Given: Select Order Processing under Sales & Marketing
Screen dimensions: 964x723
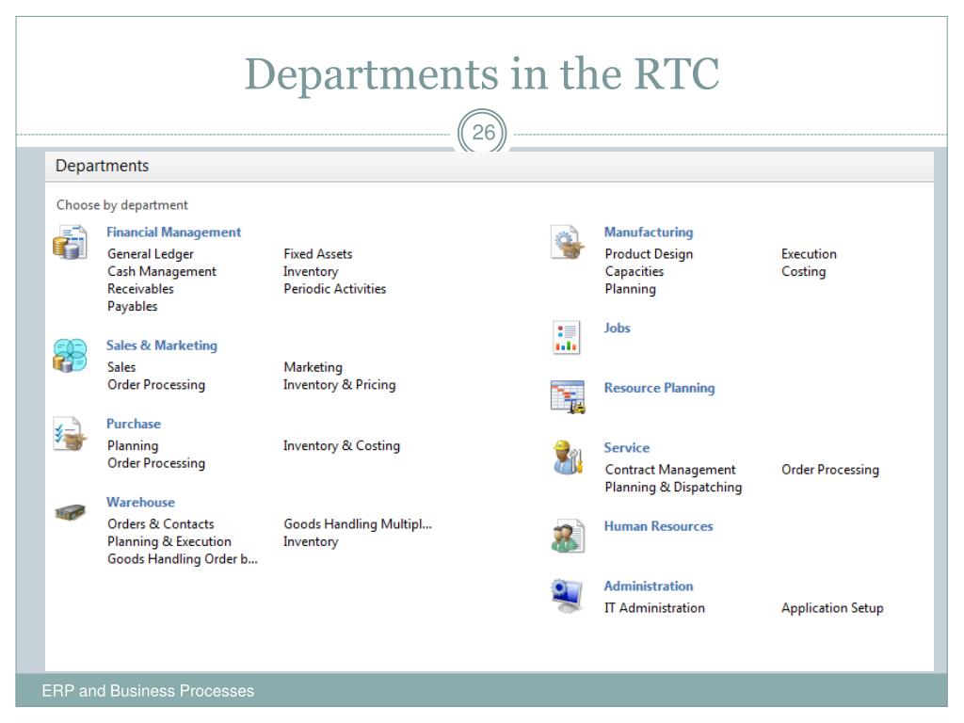Looking at the screenshot, I should point(156,385).
